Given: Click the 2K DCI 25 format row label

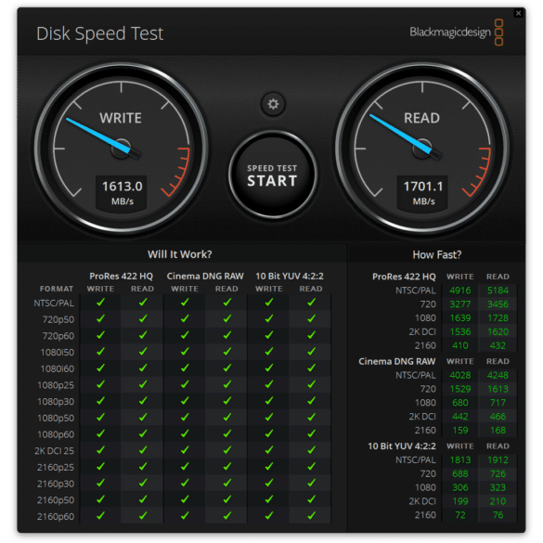Looking at the screenshot, I should coord(55,451).
